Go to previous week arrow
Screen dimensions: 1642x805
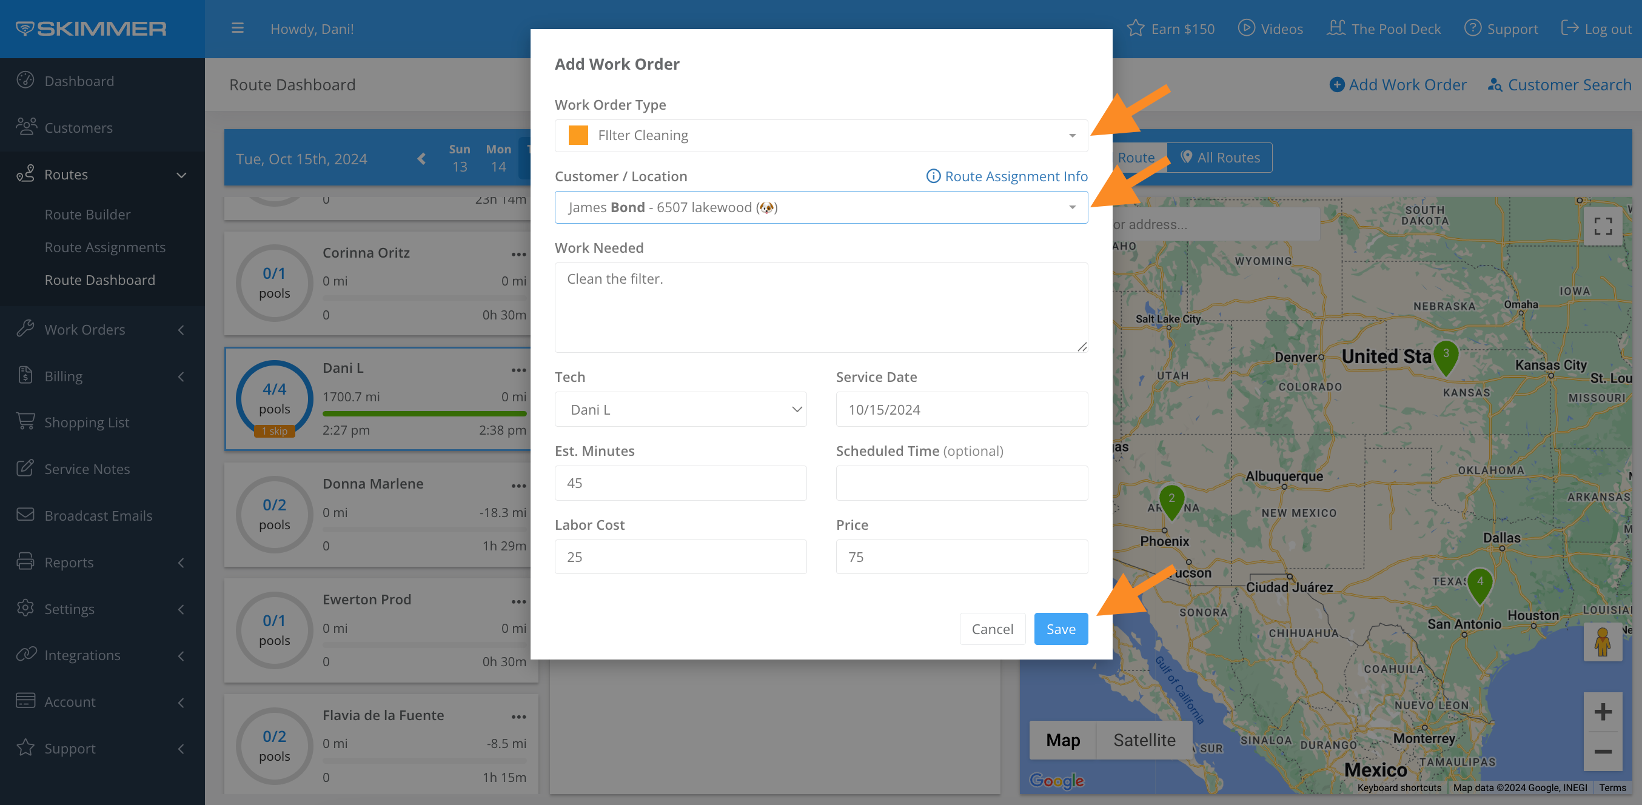pyautogui.click(x=421, y=159)
